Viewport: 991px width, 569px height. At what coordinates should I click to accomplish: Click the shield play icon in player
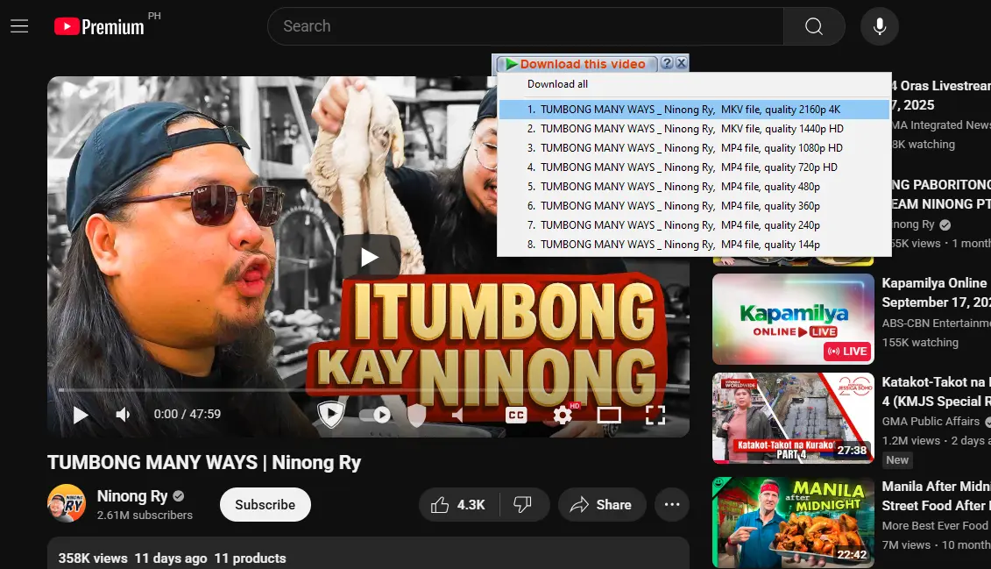point(330,414)
